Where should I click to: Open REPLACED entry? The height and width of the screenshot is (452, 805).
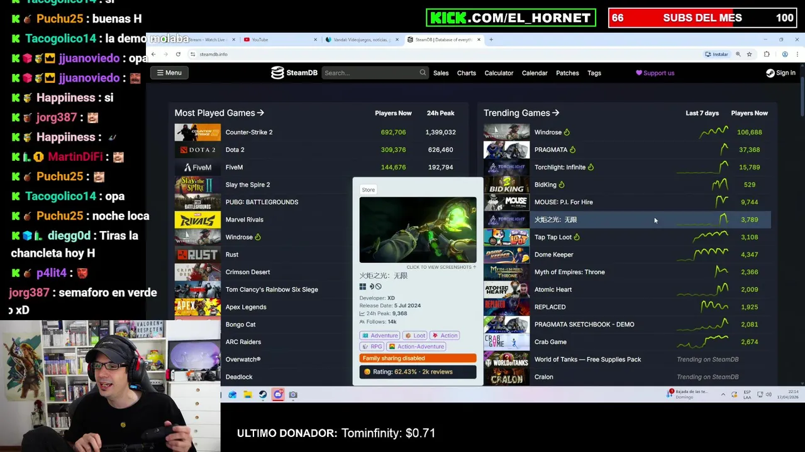click(x=550, y=307)
